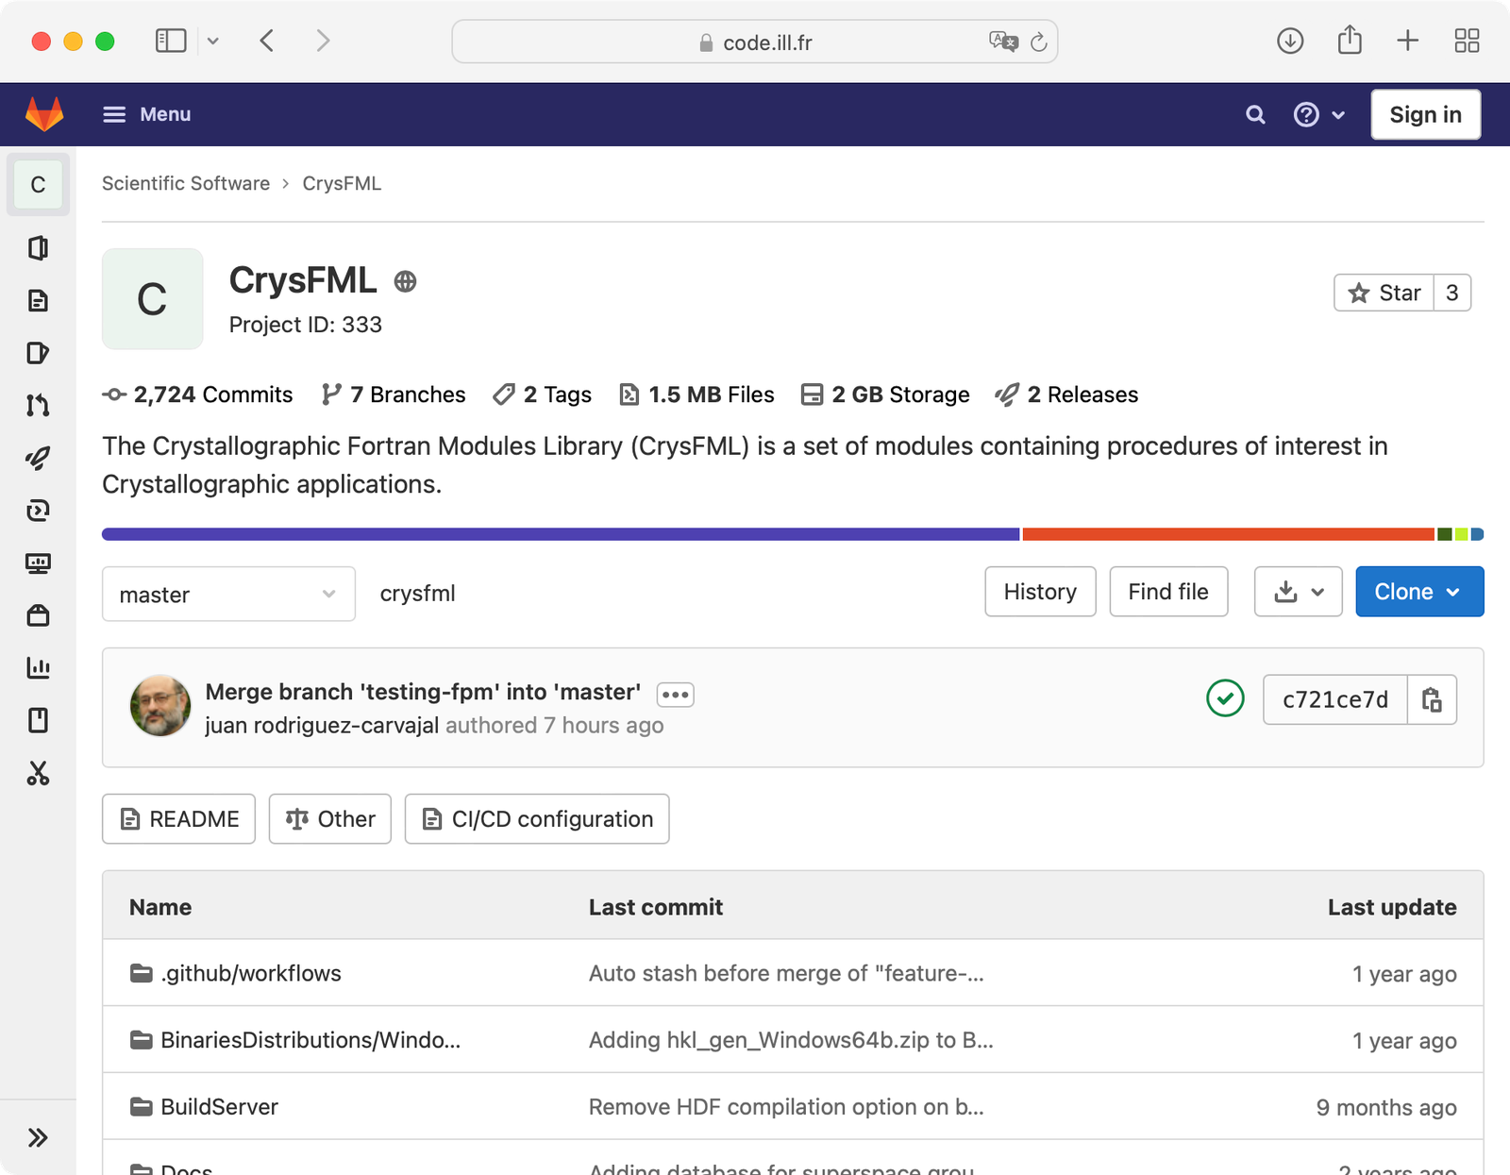Viewport: 1510px width, 1175px height.
Task: Click the Sign in button
Action: point(1425,114)
